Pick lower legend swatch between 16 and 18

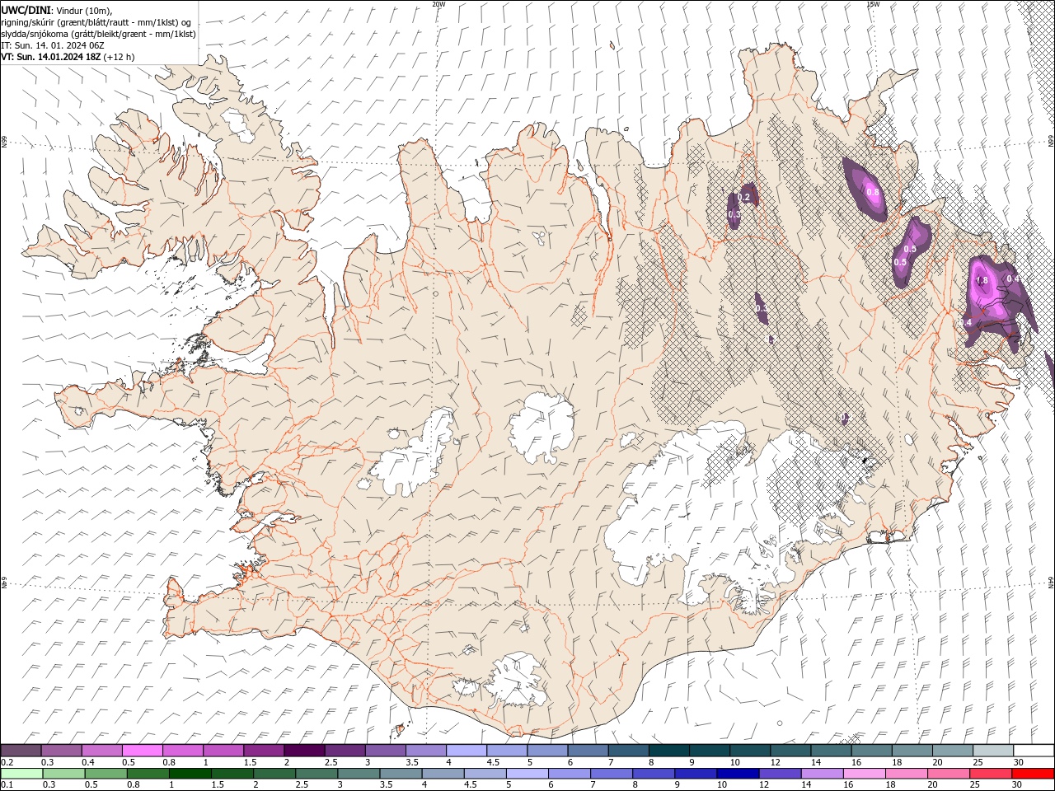pos(864,774)
